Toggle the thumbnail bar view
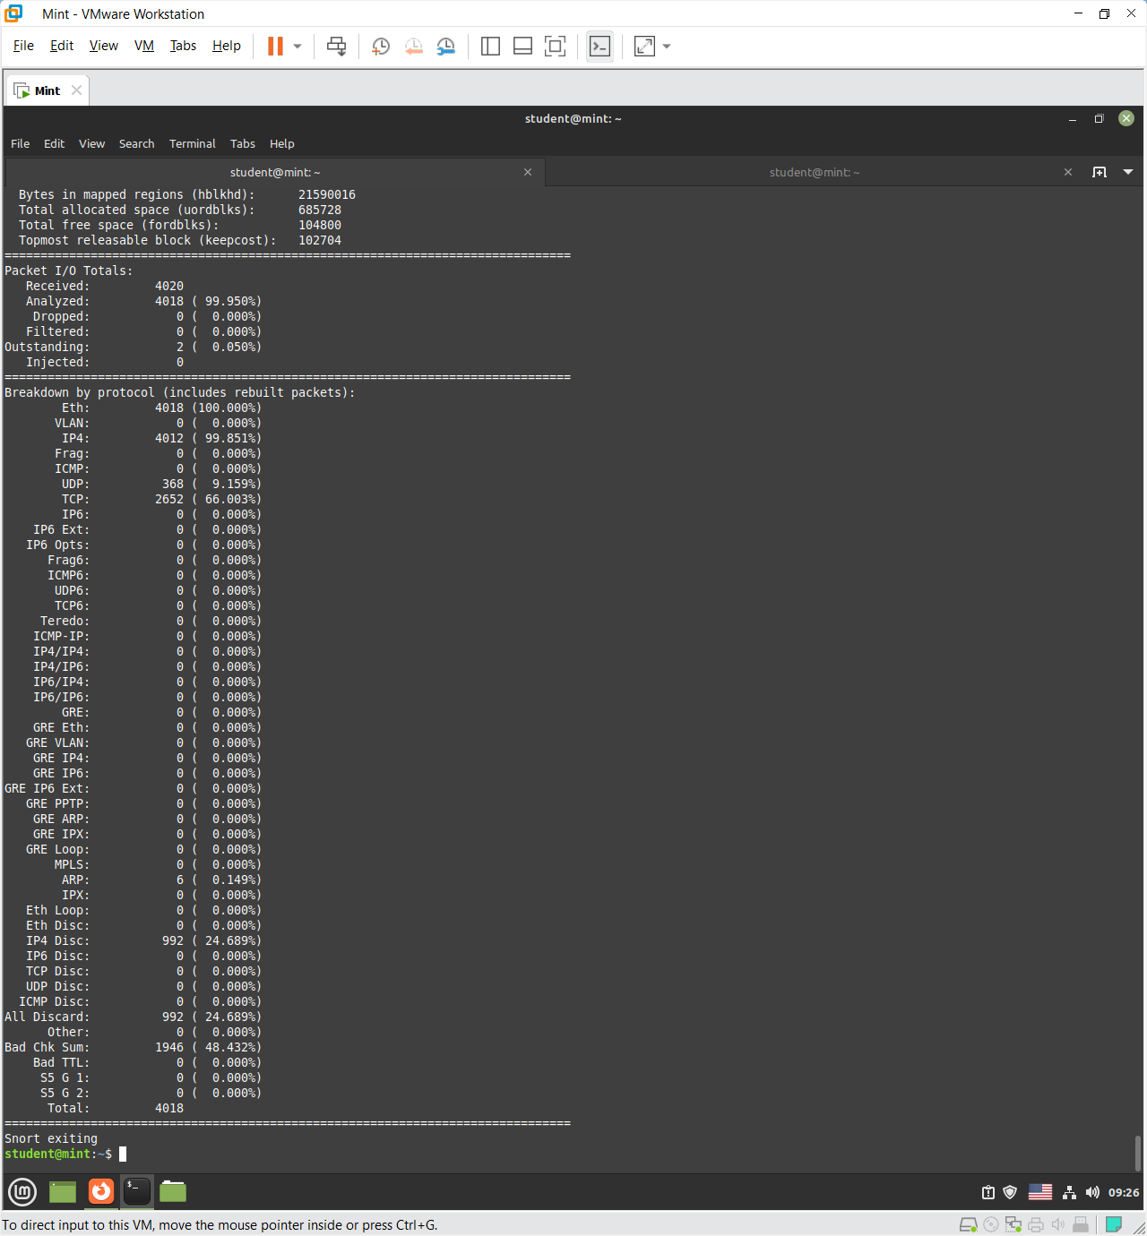The height and width of the screenshot is (1236, 1147). point(522,47)
